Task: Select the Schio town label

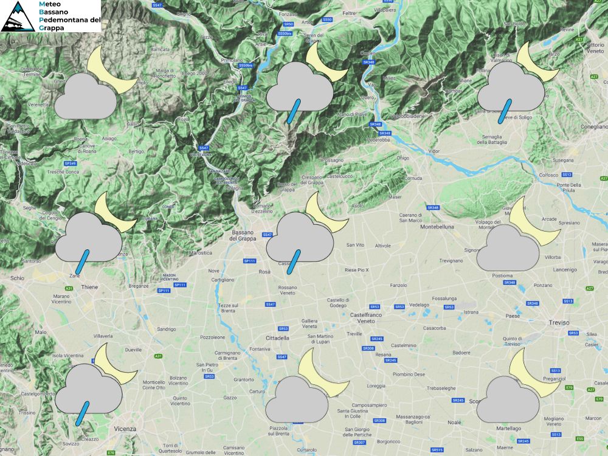Action: [x=17, y=278]
